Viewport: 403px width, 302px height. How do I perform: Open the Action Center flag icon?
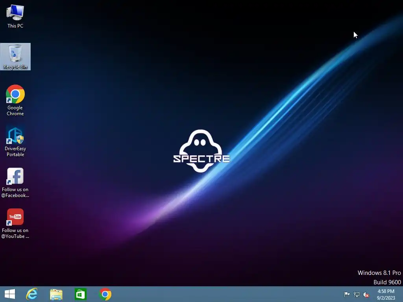347,294
